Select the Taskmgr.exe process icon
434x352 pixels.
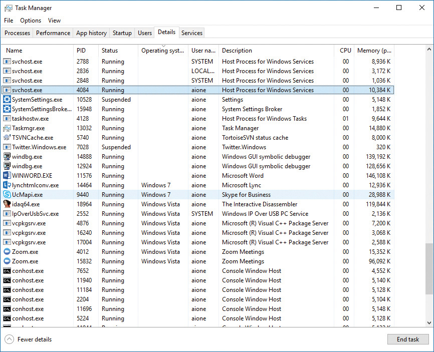pyautogui.click(x=7, y=128)
